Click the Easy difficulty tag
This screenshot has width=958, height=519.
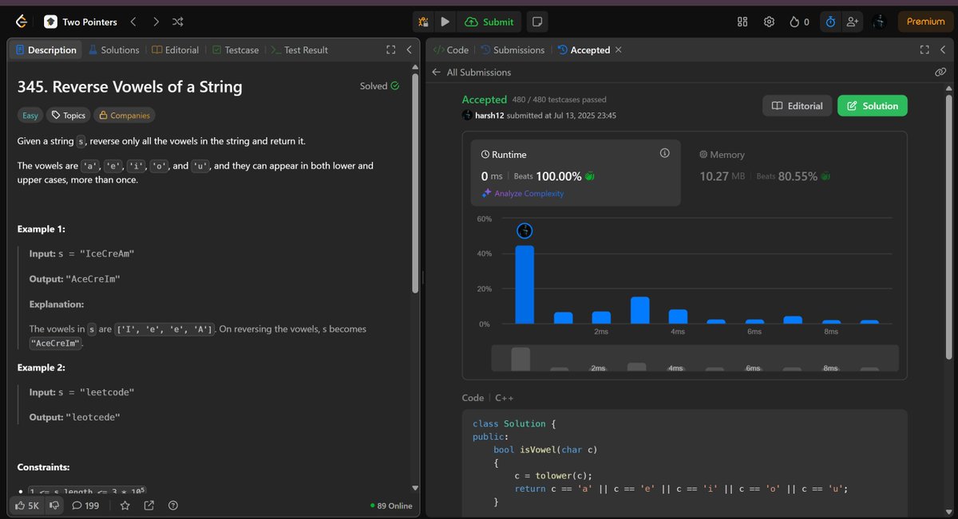30,116
